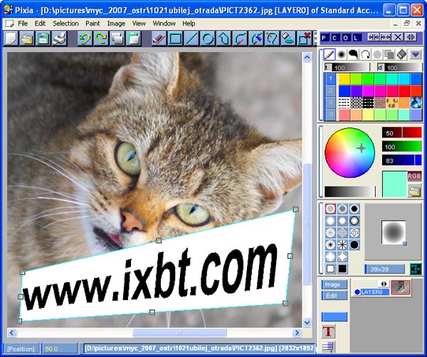Screen dimensions: 427x357
Task: Open the Paint menu
Action: (x=93, y=24)
